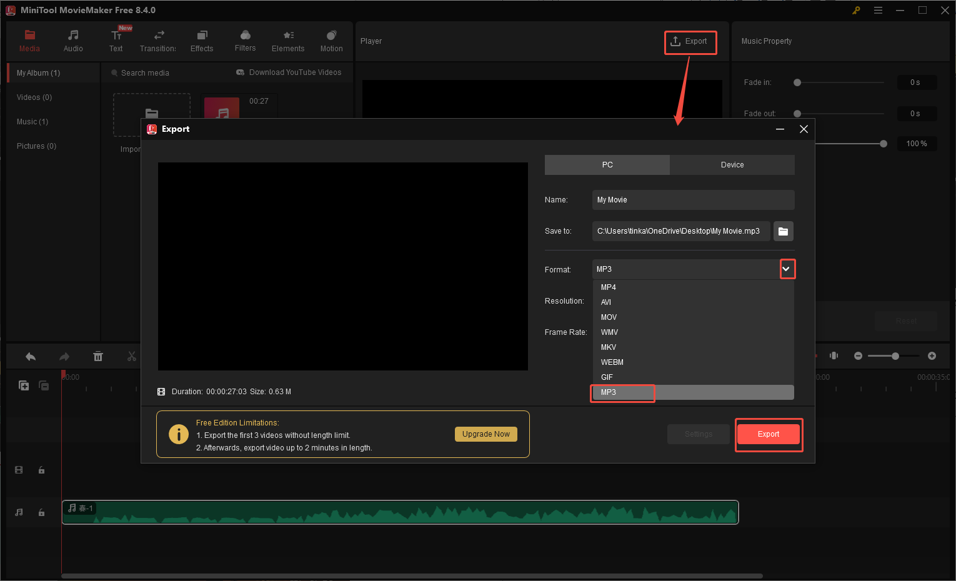Select the Split scissors icon

coord(131,355)
